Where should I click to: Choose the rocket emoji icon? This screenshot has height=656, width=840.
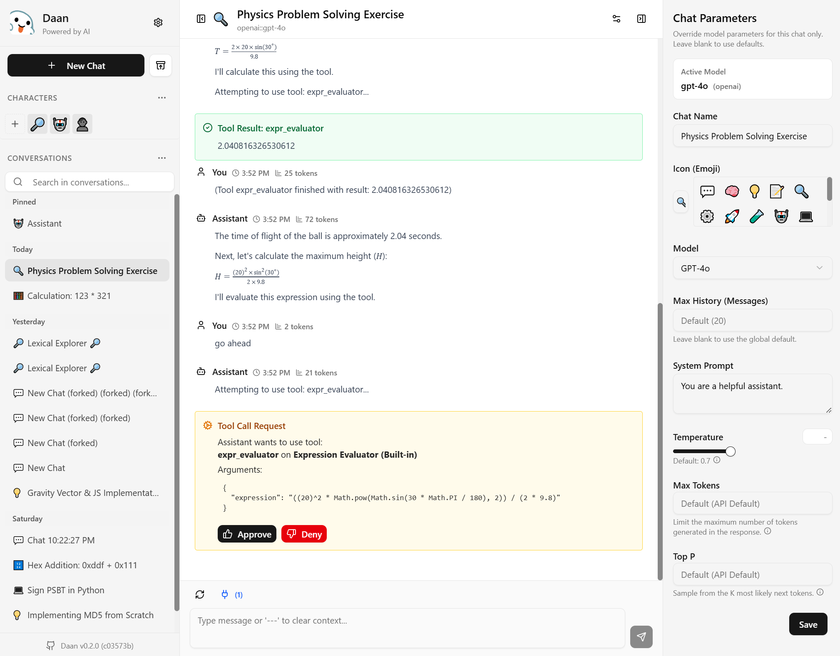pyautogui.click(x=732, y=216)
